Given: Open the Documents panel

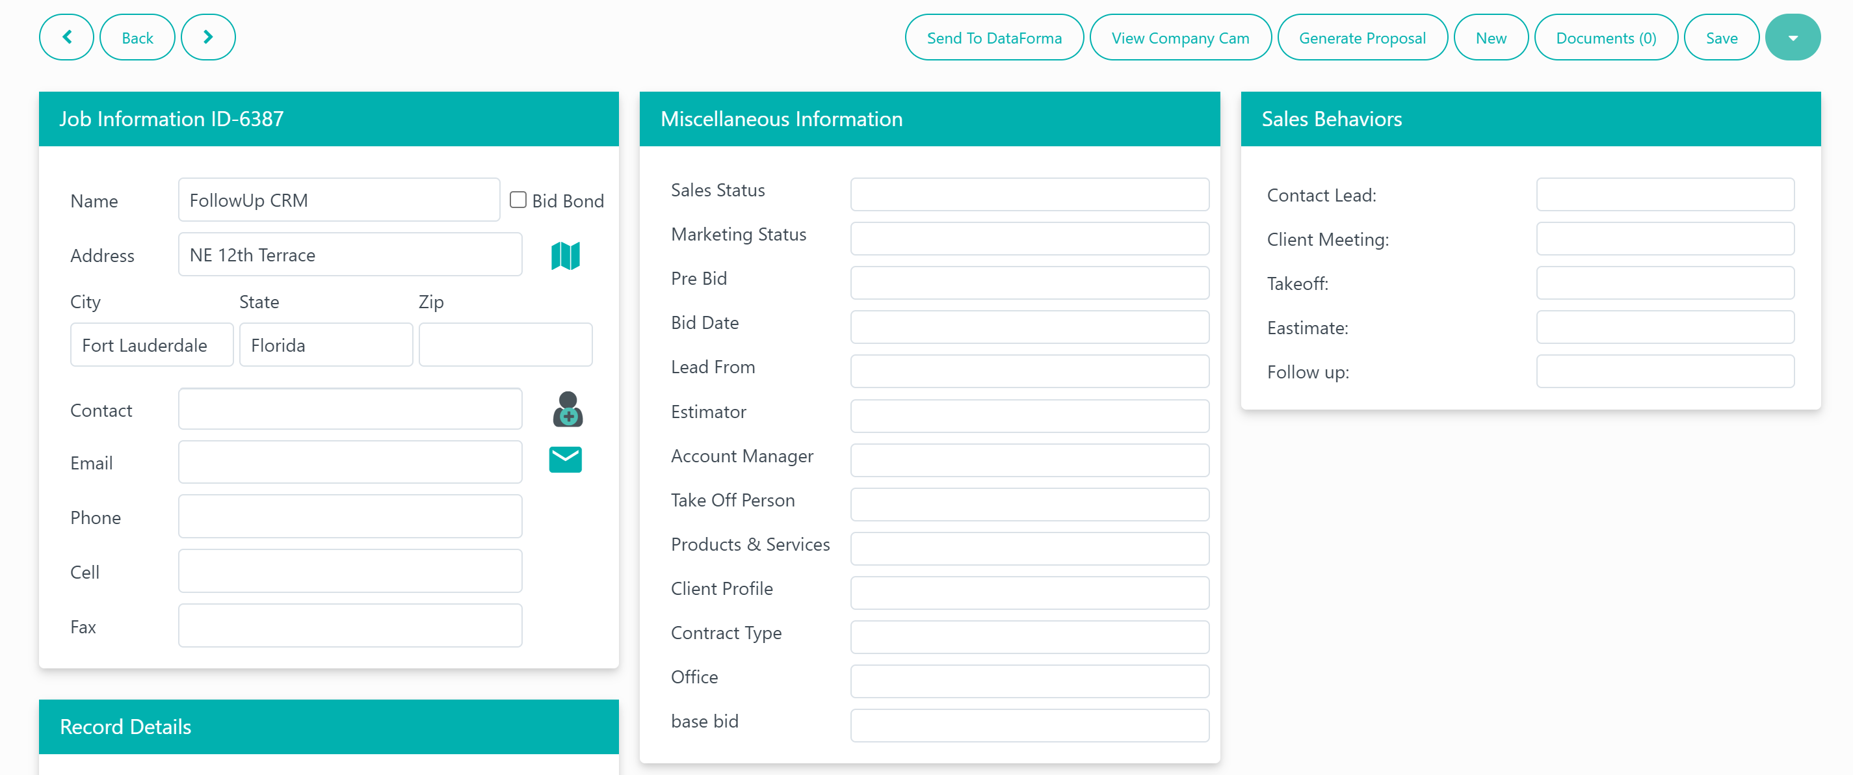Looking at the screenshot, I should tap(1603, 38).
